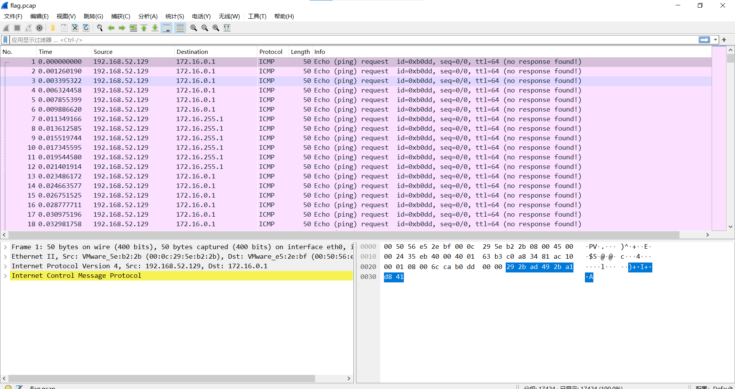Sort by the Source column header
Image resolution: width=735 pixels, height=389 pixels.
[x=133, y=52]
